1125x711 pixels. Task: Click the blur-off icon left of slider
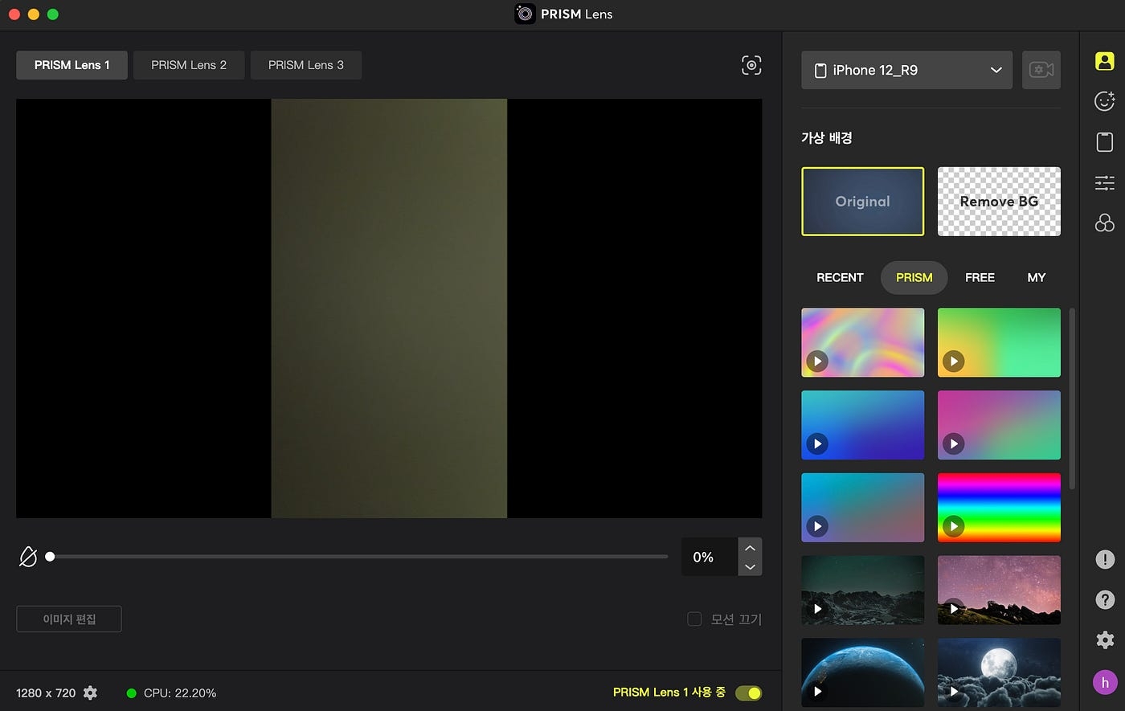click(x=28, y=557)
